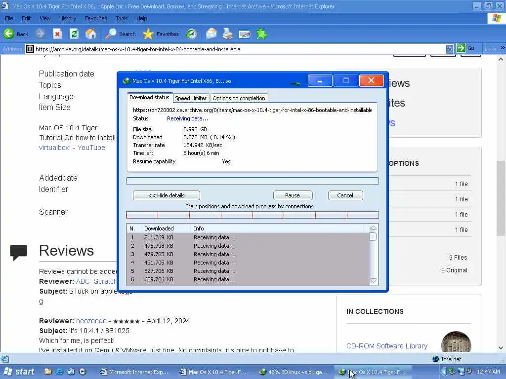Switch to Options on completion tab
506x379 pixels.
click(239, 98)
